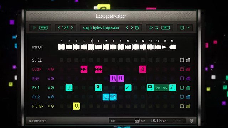Decrease the 1/8 step length with the left arrow
The height and width of the screenshot is (128, 228).
tap(59, 28)
